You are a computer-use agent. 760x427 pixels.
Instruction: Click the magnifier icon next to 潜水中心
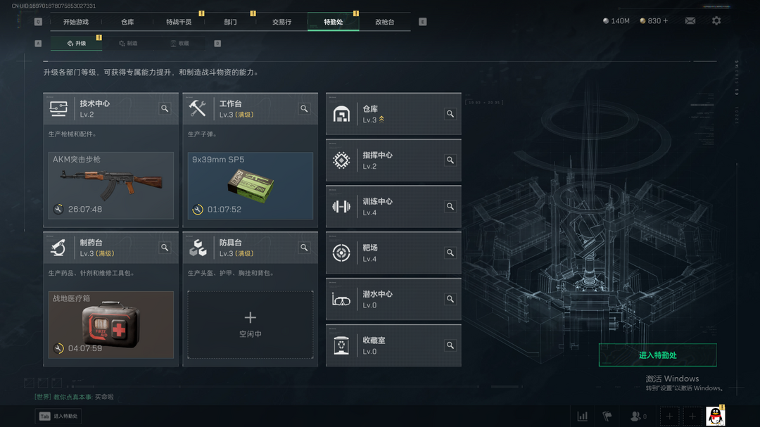click(x=450, y=299)
